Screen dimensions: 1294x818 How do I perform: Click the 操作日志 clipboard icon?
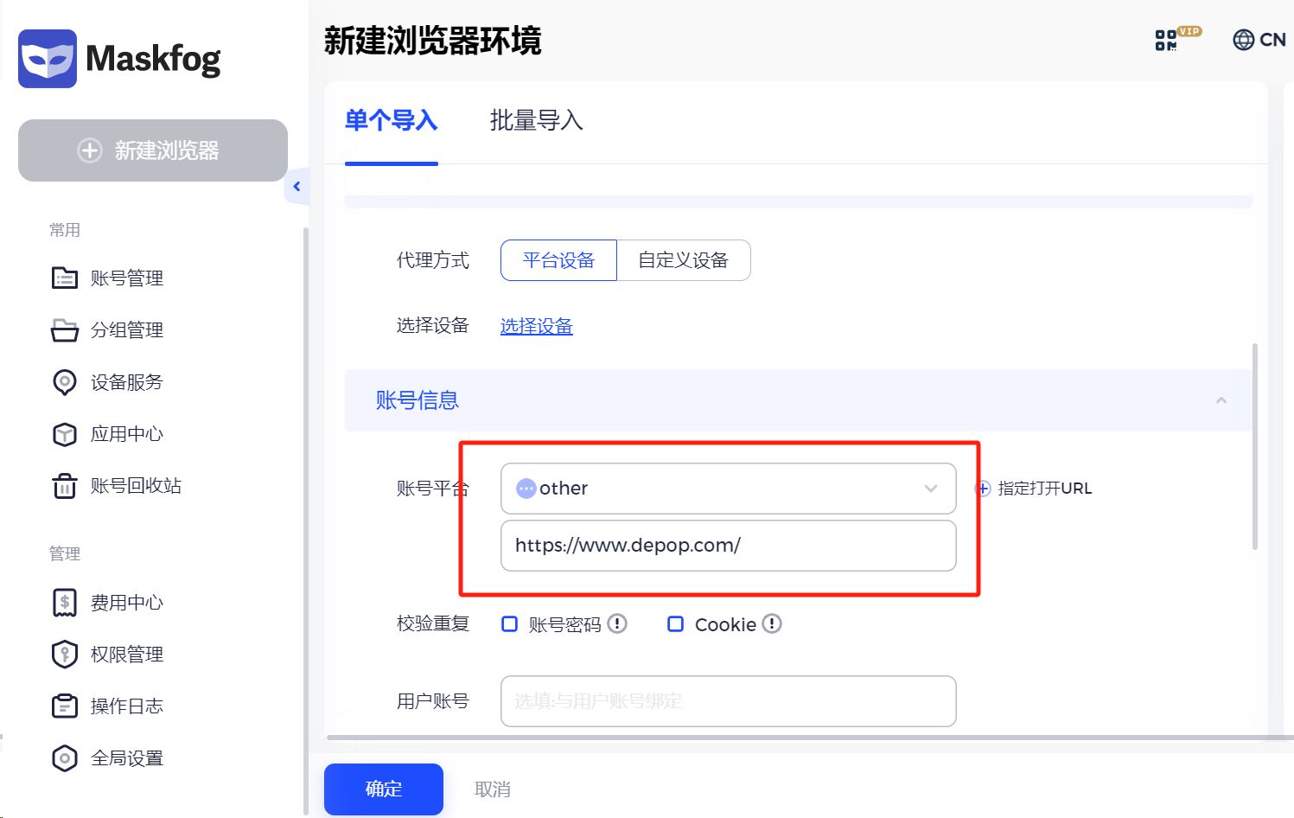click(65, 706)
